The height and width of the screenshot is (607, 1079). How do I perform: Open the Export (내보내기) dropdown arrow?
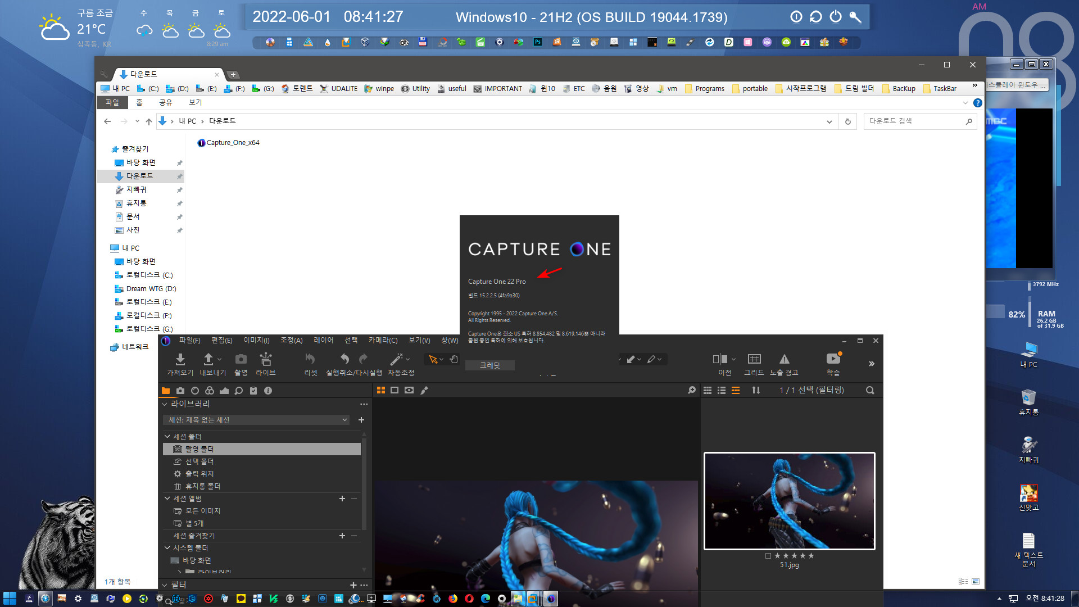[219, 359]
